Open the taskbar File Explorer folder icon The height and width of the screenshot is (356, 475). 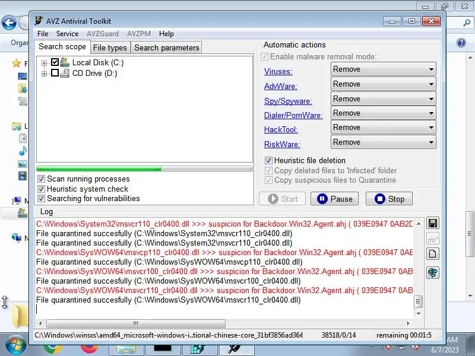[126, 349]
